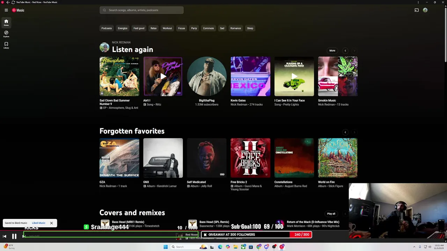Select the Sad mood chip
This screenshot has width=447, height=251.
(222, 28)
